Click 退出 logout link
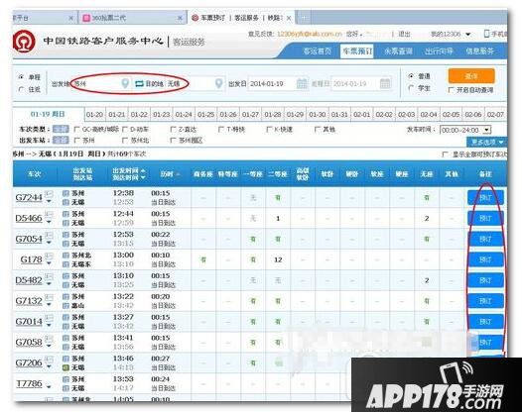Image resolution: width=522 pixels, height=412 pixels. click(x=405, y=34)
